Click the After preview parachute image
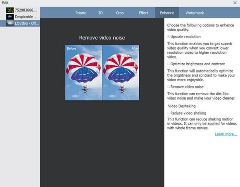This screenshot has height=187, width=240. pos(121,72)
